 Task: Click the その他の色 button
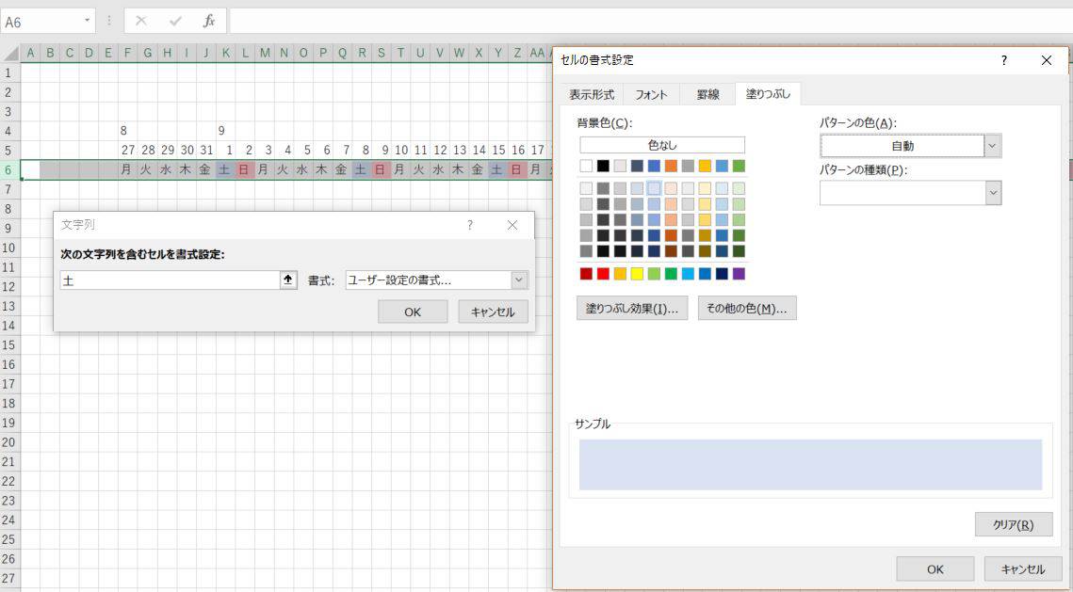[x=747, y=309]
